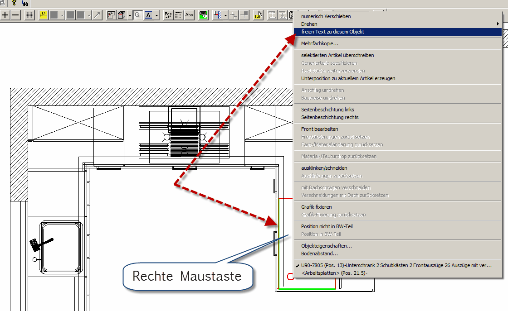Click the minus zoom-out toolbar icon

[15, 15]
